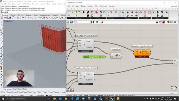Expand the 1 | Elements panel dropdown
Viewport: 179px width, 101px height.
tap(89, 18)
